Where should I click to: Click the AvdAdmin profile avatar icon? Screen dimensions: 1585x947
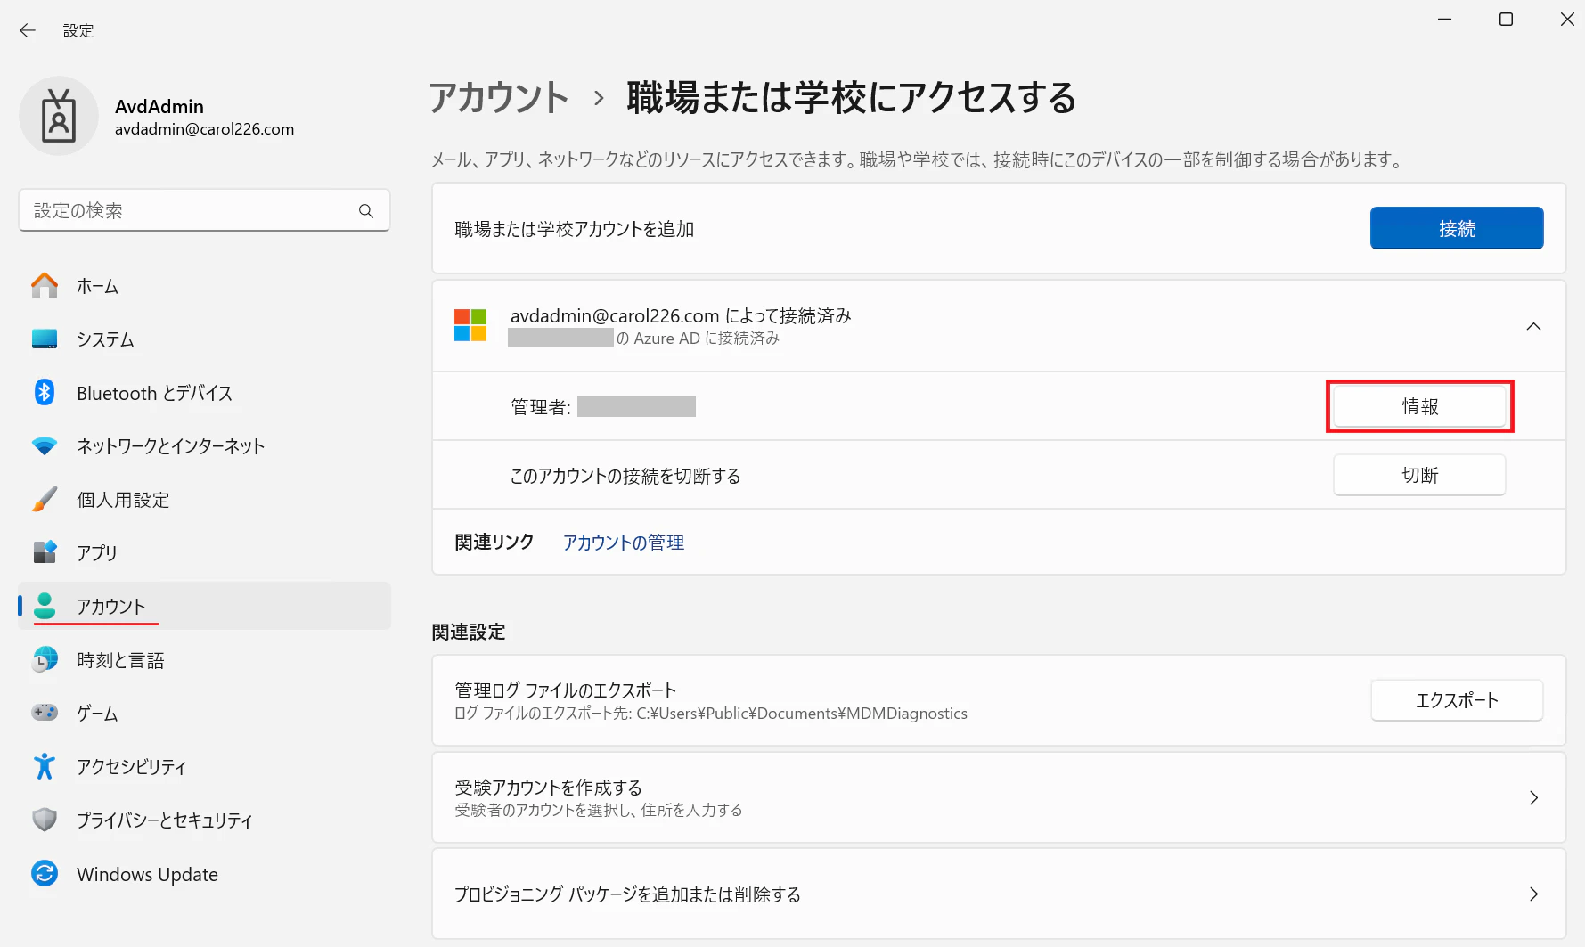(x=59, y=116)
